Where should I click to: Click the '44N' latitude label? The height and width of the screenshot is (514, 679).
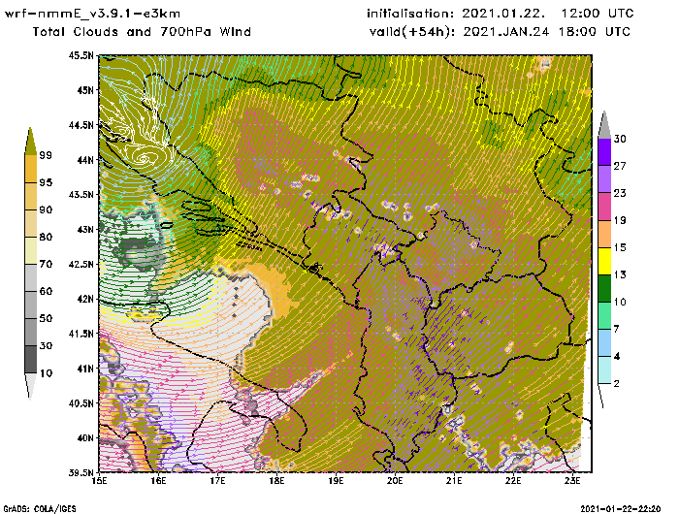click(x=85, y=160)
